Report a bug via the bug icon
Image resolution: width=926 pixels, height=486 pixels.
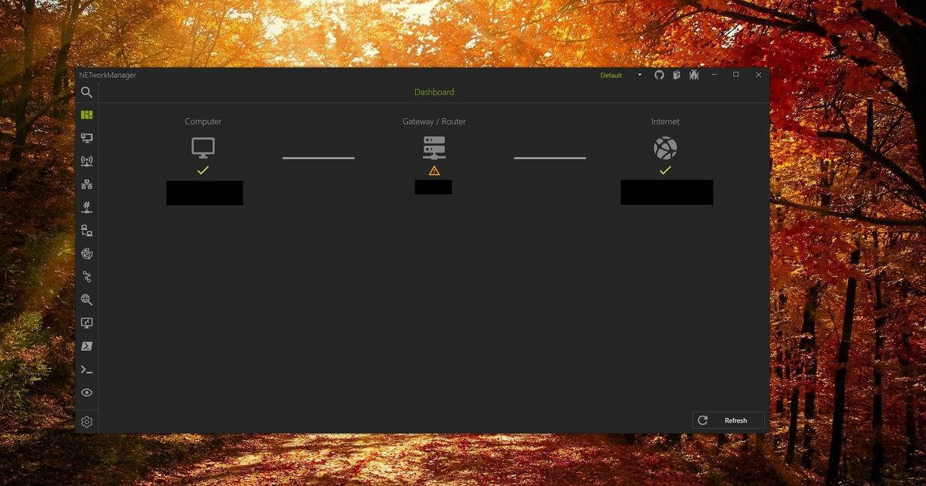point(694,75)
